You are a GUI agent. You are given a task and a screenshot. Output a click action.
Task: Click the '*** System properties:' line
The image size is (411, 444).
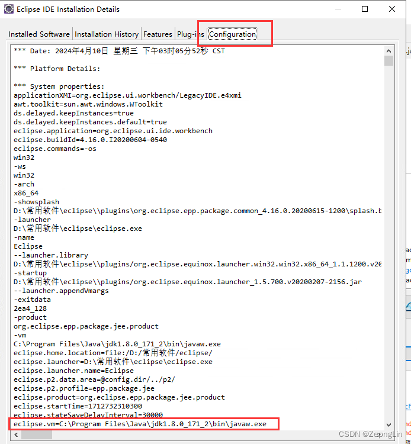[x=59, y=86]
